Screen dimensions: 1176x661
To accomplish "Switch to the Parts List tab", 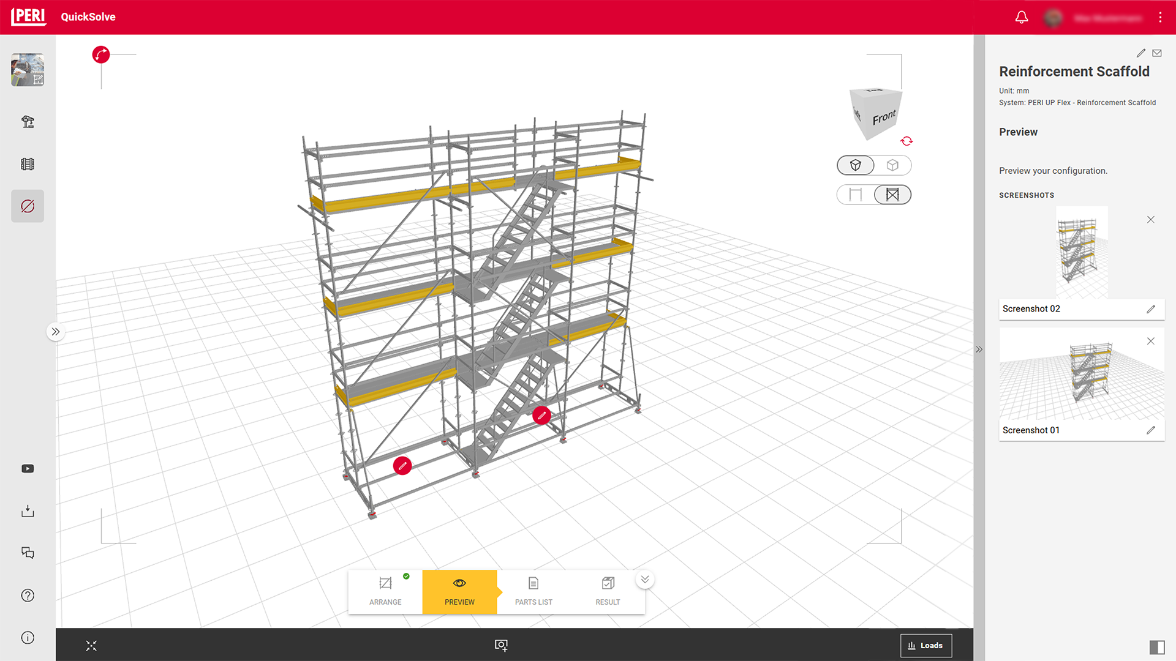I will 533,591.
